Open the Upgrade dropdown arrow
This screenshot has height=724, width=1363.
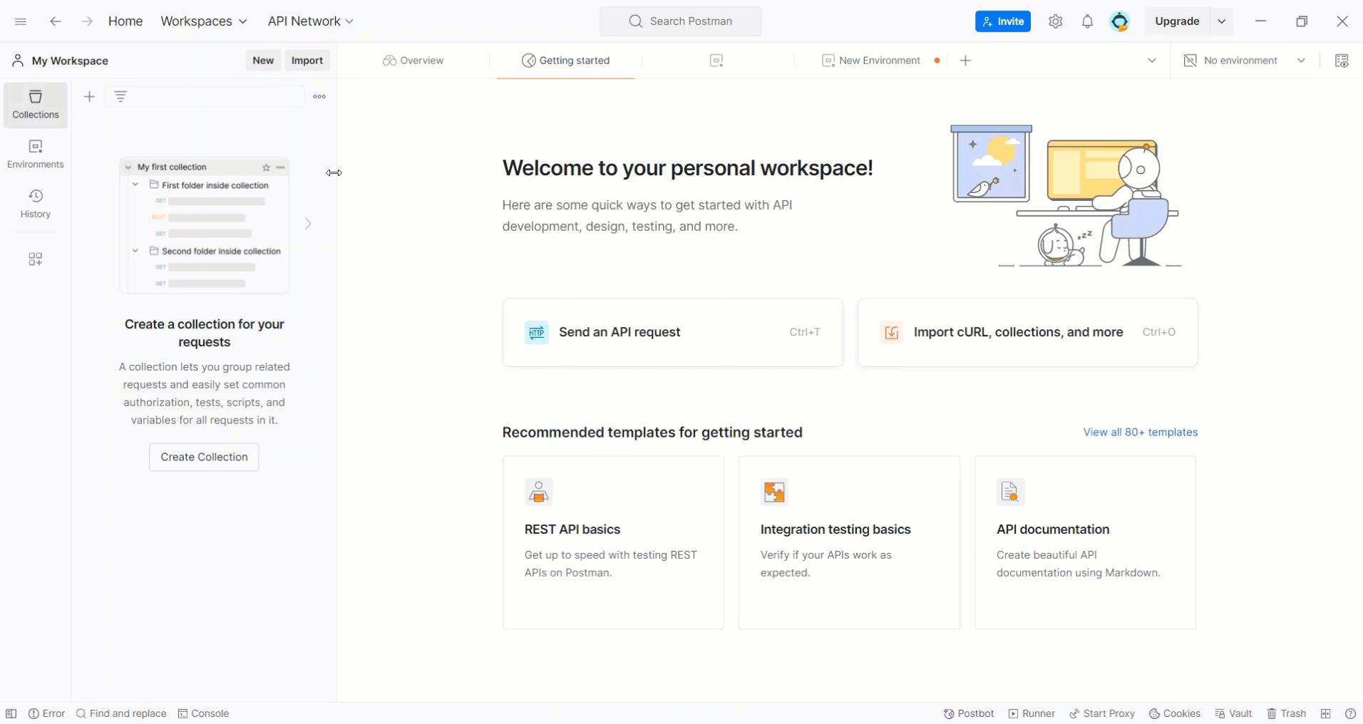(1222, 21)
